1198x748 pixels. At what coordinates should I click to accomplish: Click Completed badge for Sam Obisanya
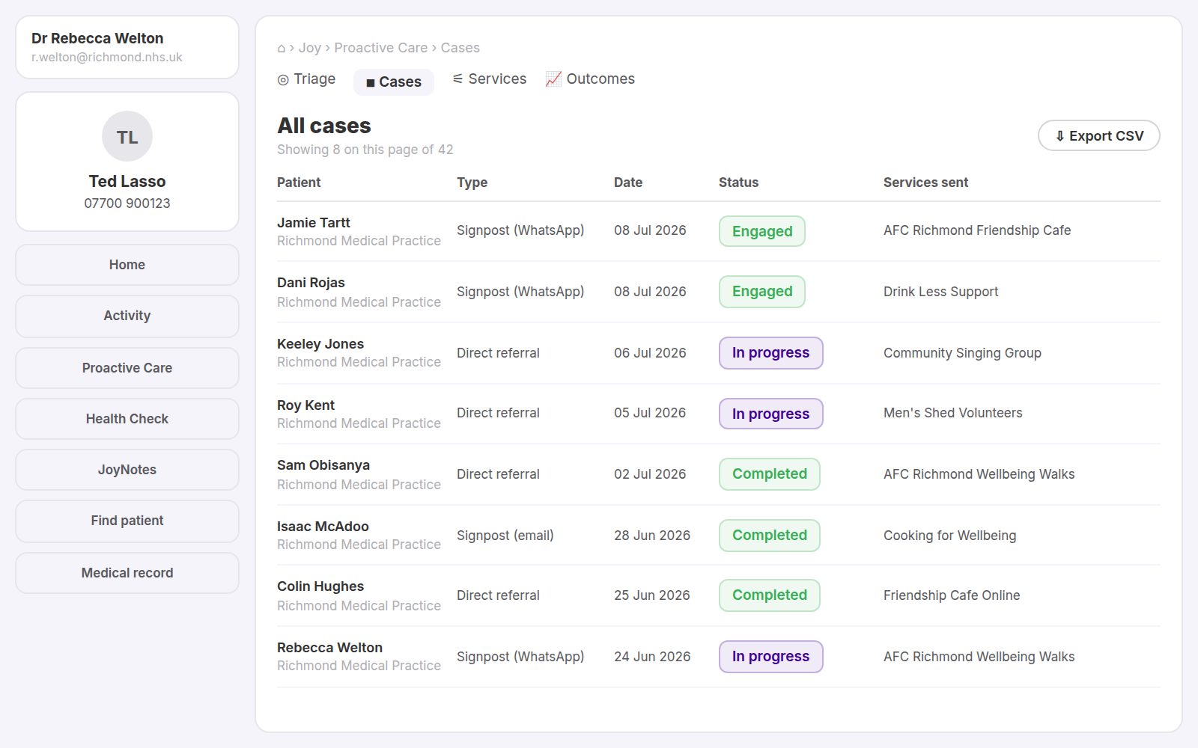tap(770, 474)
